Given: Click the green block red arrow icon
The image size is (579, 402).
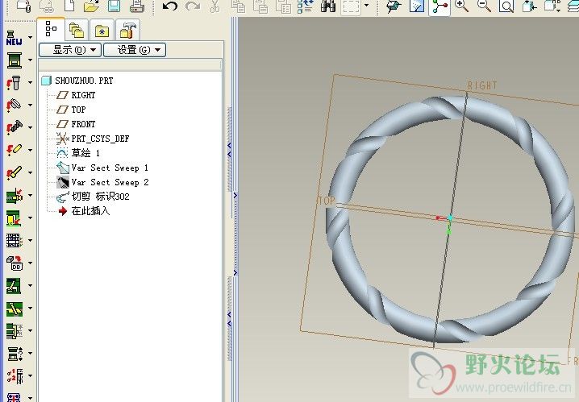Looking at the screenshot, I should tap(15, 196).
